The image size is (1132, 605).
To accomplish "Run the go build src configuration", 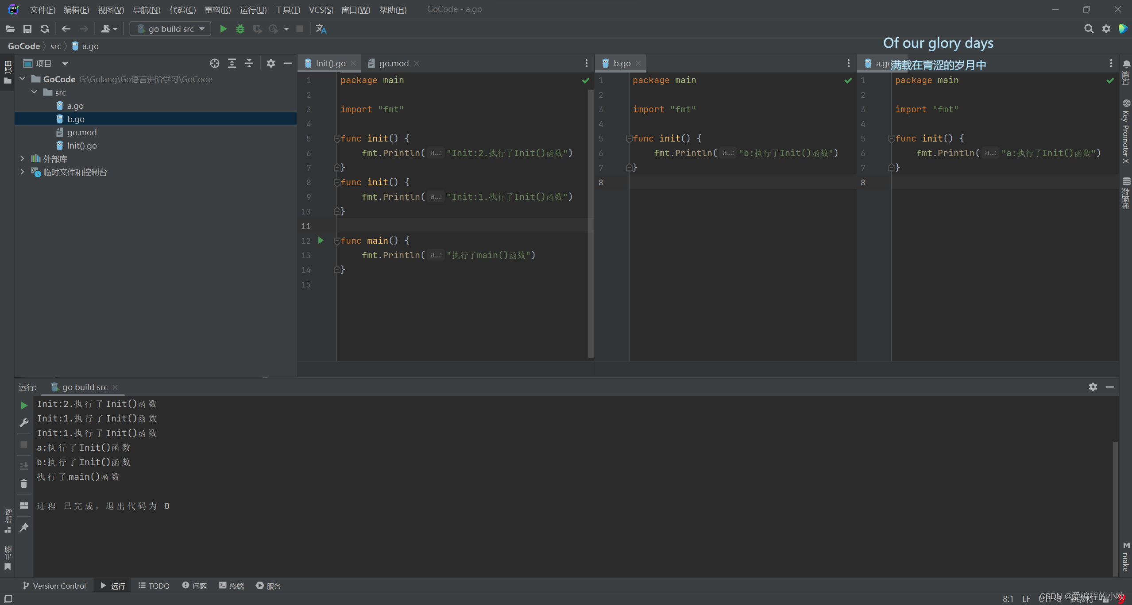I will (x=223, y=29).
